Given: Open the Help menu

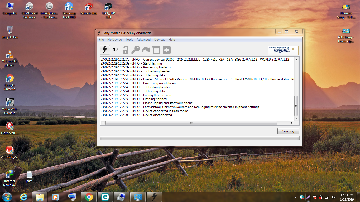Looking at the screenshot, I should 172,40.
